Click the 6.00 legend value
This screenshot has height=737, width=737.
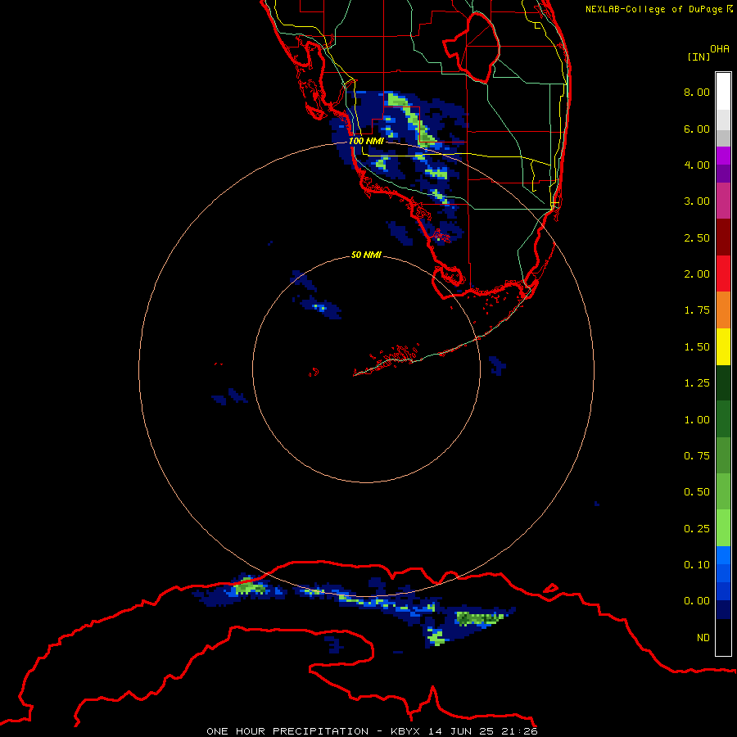[x=697, y=129]
